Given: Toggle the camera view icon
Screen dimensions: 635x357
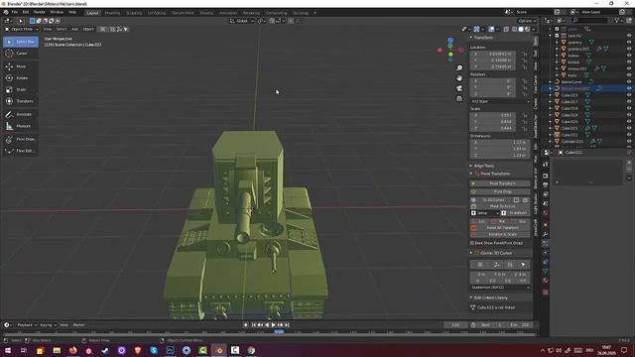Looking at the screenshot, I should [x=459, y=88].
